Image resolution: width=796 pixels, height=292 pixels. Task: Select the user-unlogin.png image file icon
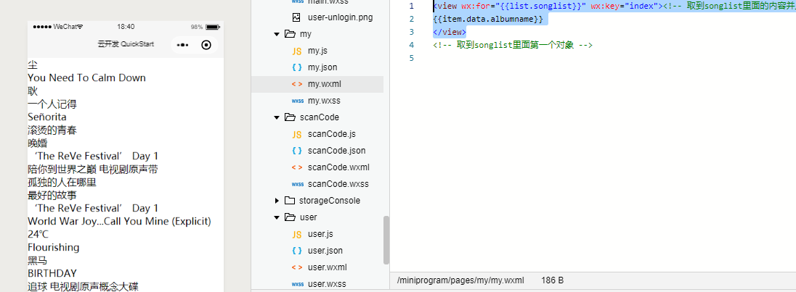click(x=296, y=17)
